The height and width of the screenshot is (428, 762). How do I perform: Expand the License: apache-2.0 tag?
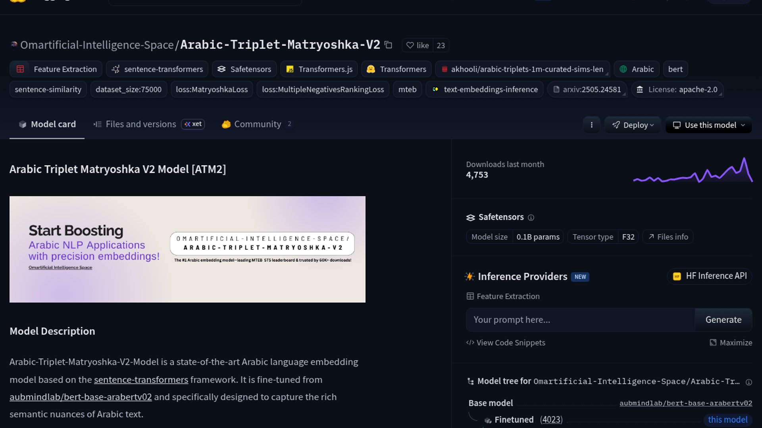point(677,89)
